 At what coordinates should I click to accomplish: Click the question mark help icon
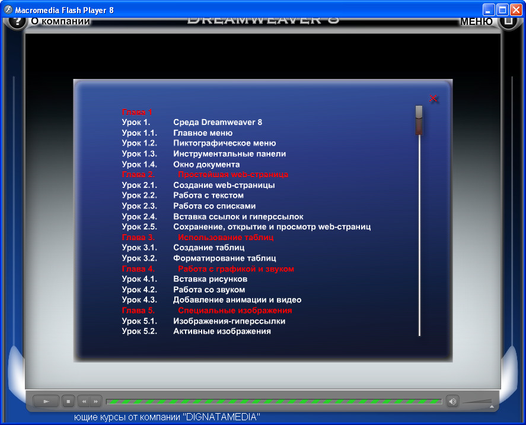[x=16, y=22]
